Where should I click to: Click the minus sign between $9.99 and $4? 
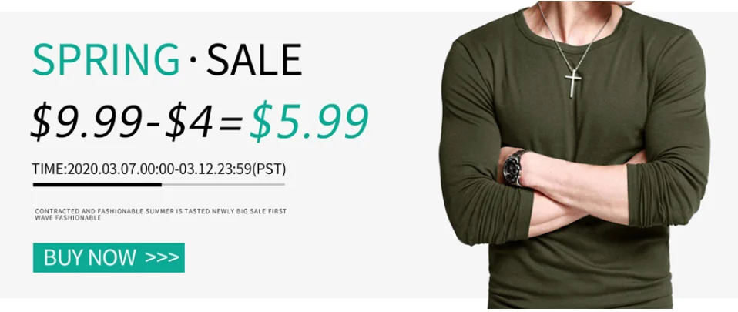pyautogui.click(x=154, y=124)
